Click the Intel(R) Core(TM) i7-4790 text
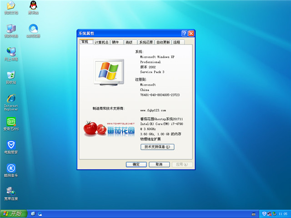The image size is (291, 218). tap(161, 124)
